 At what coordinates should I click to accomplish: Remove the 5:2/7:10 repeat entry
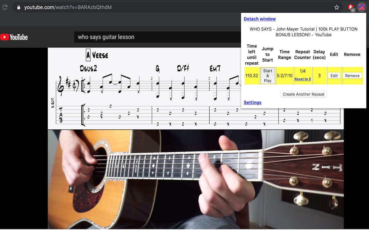[352, 76]
